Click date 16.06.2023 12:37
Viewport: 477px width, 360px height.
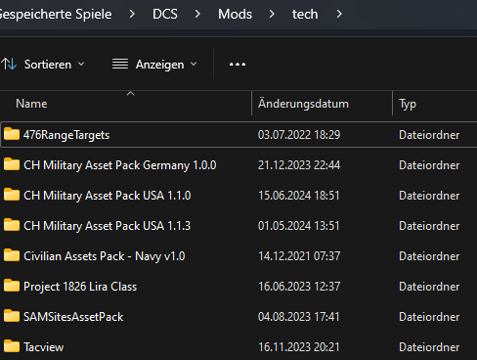point(299,287)
